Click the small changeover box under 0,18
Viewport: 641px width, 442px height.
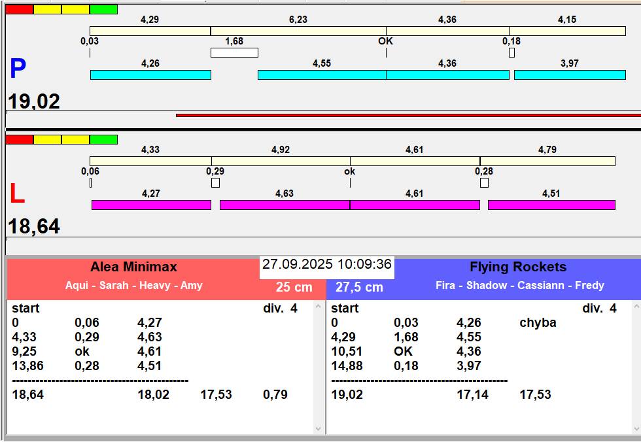click(511, 53)
